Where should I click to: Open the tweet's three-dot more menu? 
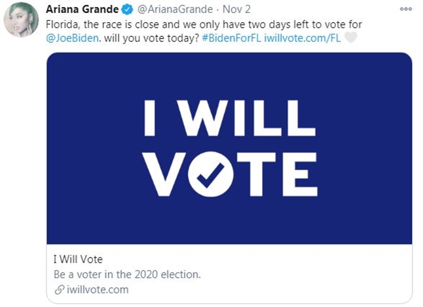406,9
